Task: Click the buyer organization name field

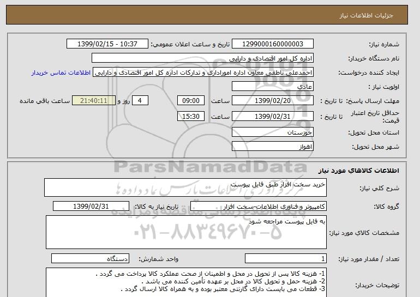Action: [202, 58]
